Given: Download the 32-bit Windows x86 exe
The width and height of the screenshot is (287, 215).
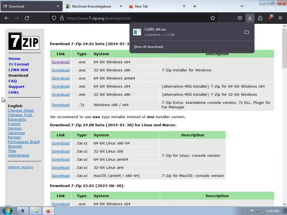Looking at the screenshot, I should point(61,70).
